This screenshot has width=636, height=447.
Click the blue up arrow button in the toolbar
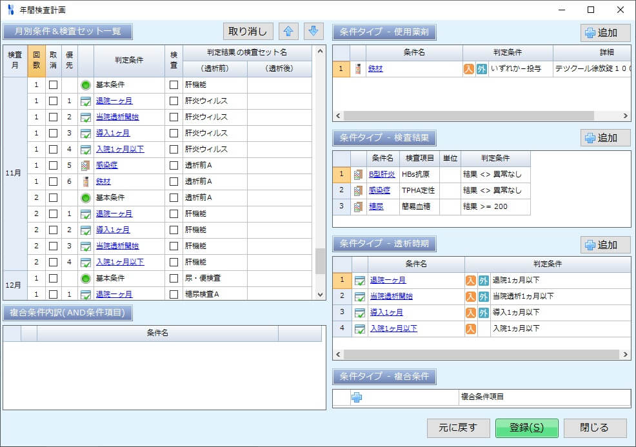coord(290,30)
